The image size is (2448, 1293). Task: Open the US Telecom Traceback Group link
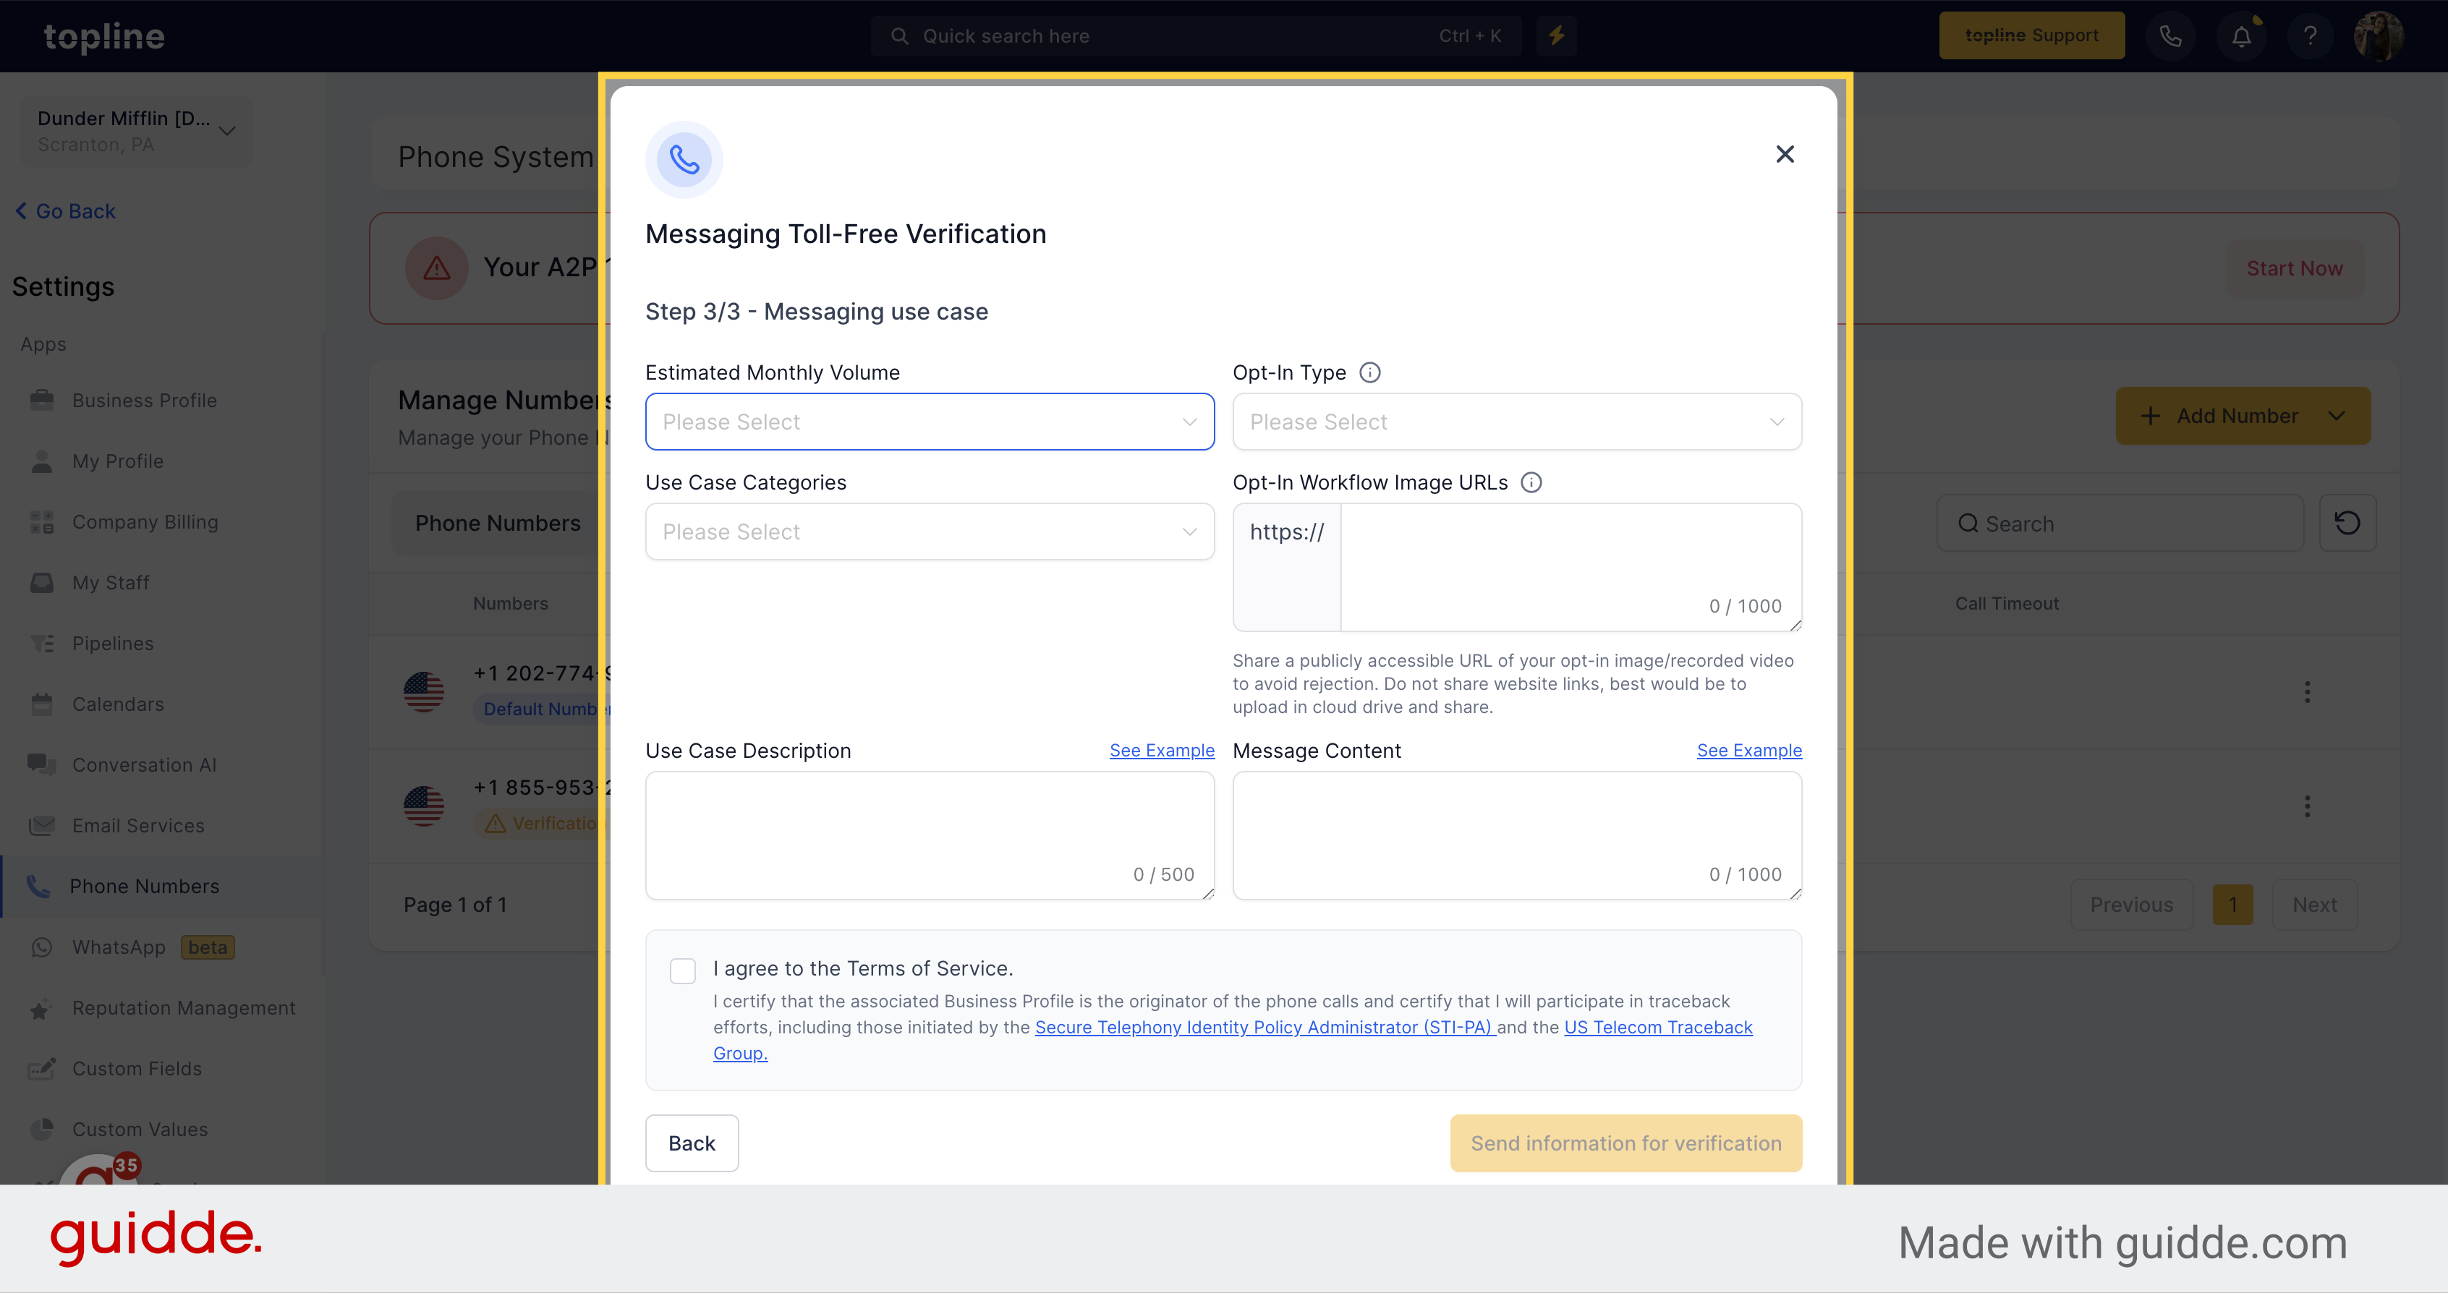1657,1027
